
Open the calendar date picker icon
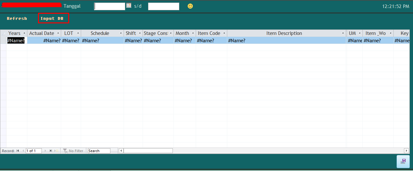pyautogui.click(x=129, y=6)
